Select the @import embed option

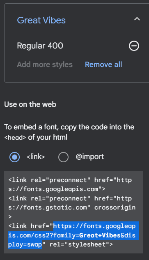63,157
